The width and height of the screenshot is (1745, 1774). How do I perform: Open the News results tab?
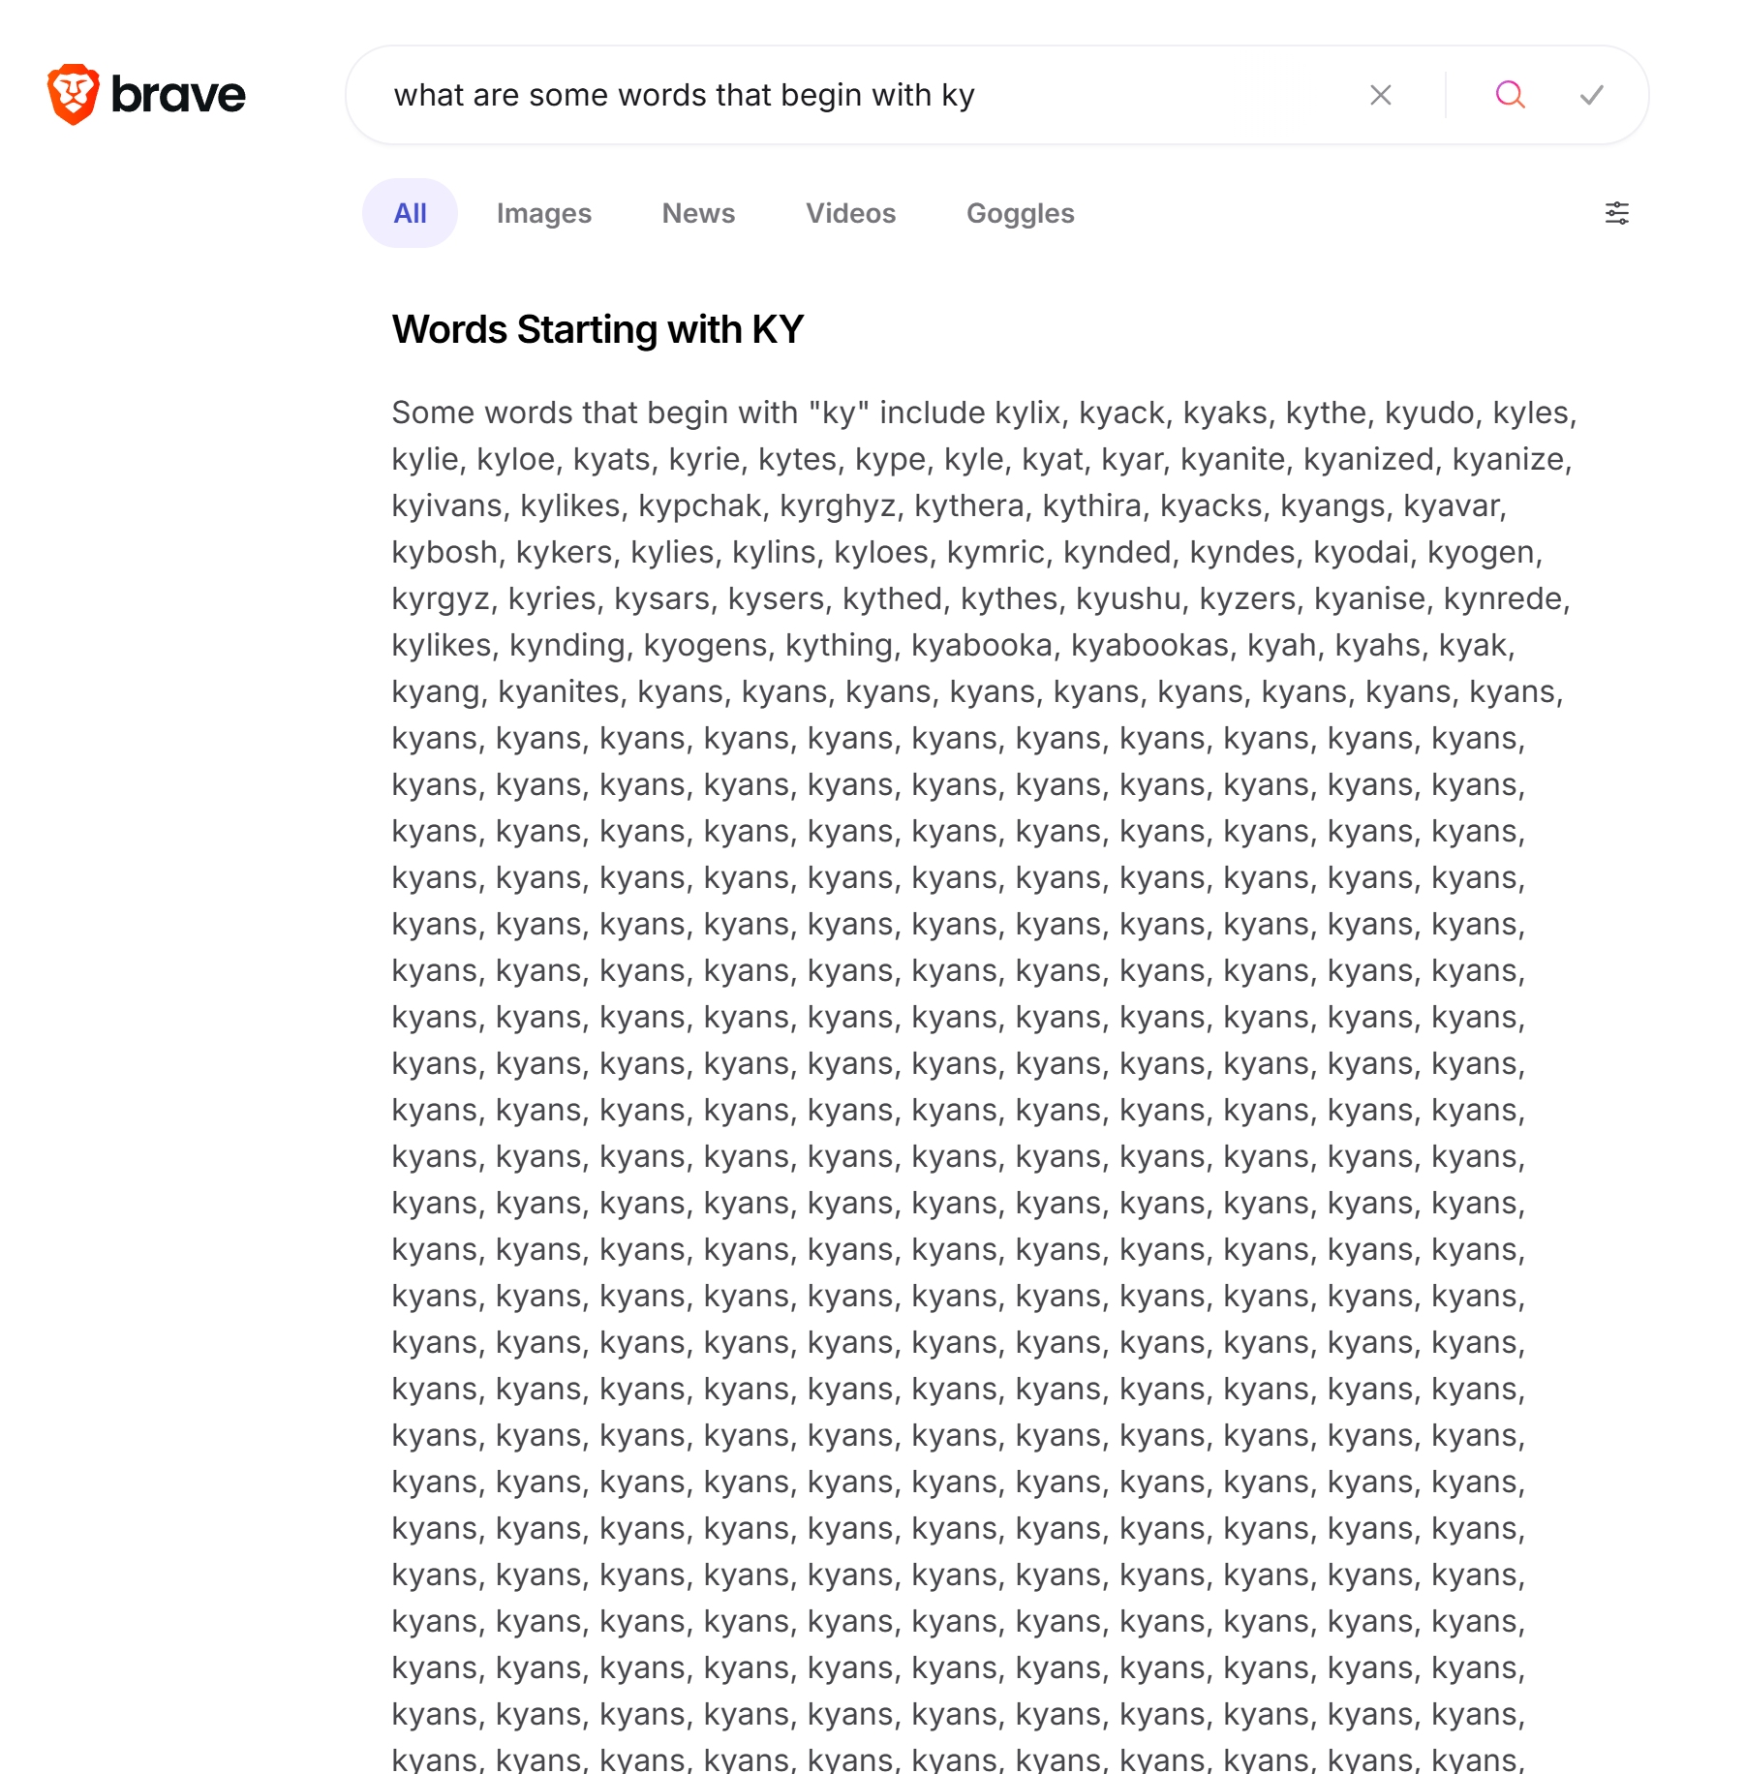tap(698, 213)
